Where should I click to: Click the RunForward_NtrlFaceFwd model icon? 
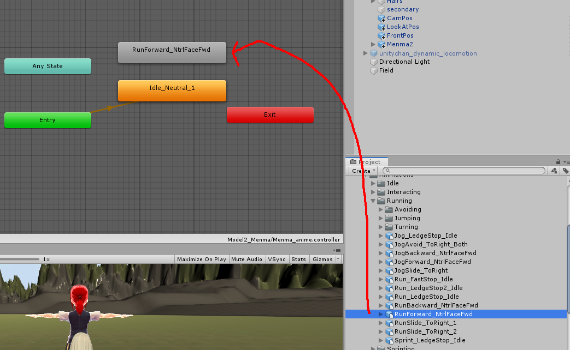point(389,314)
